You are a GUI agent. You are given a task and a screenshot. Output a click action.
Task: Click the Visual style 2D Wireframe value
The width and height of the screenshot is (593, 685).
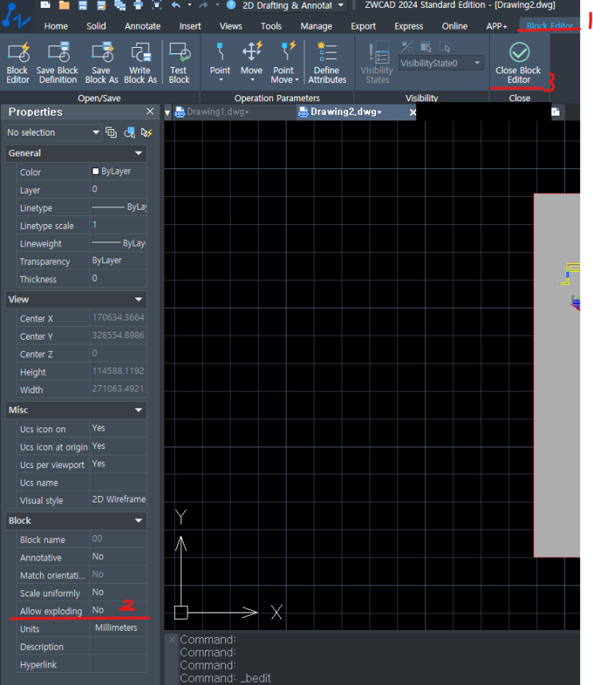[x=118, y=499]
